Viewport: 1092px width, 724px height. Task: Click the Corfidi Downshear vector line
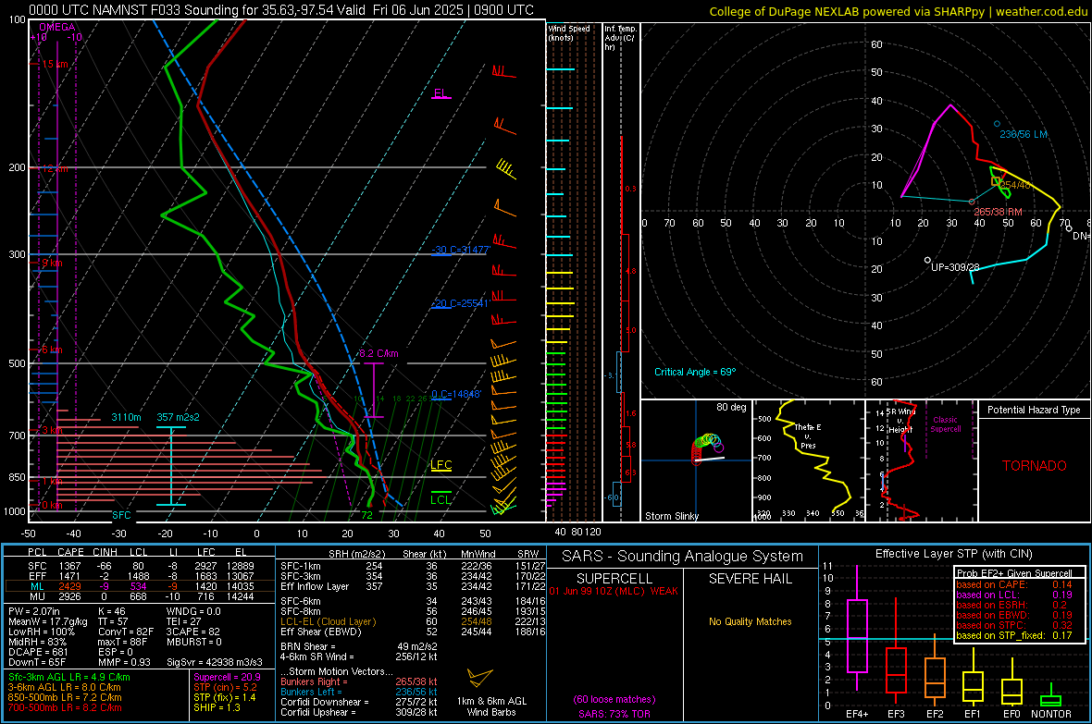[359, 702]
